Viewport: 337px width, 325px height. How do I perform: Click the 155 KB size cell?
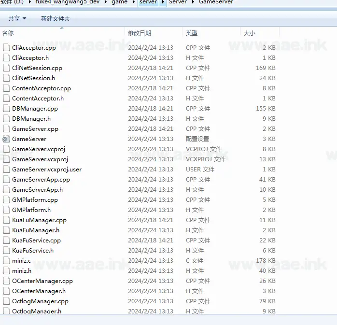pos(266,109)
